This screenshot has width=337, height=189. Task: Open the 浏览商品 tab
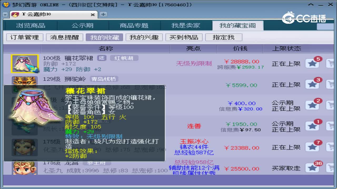point(31,25)
